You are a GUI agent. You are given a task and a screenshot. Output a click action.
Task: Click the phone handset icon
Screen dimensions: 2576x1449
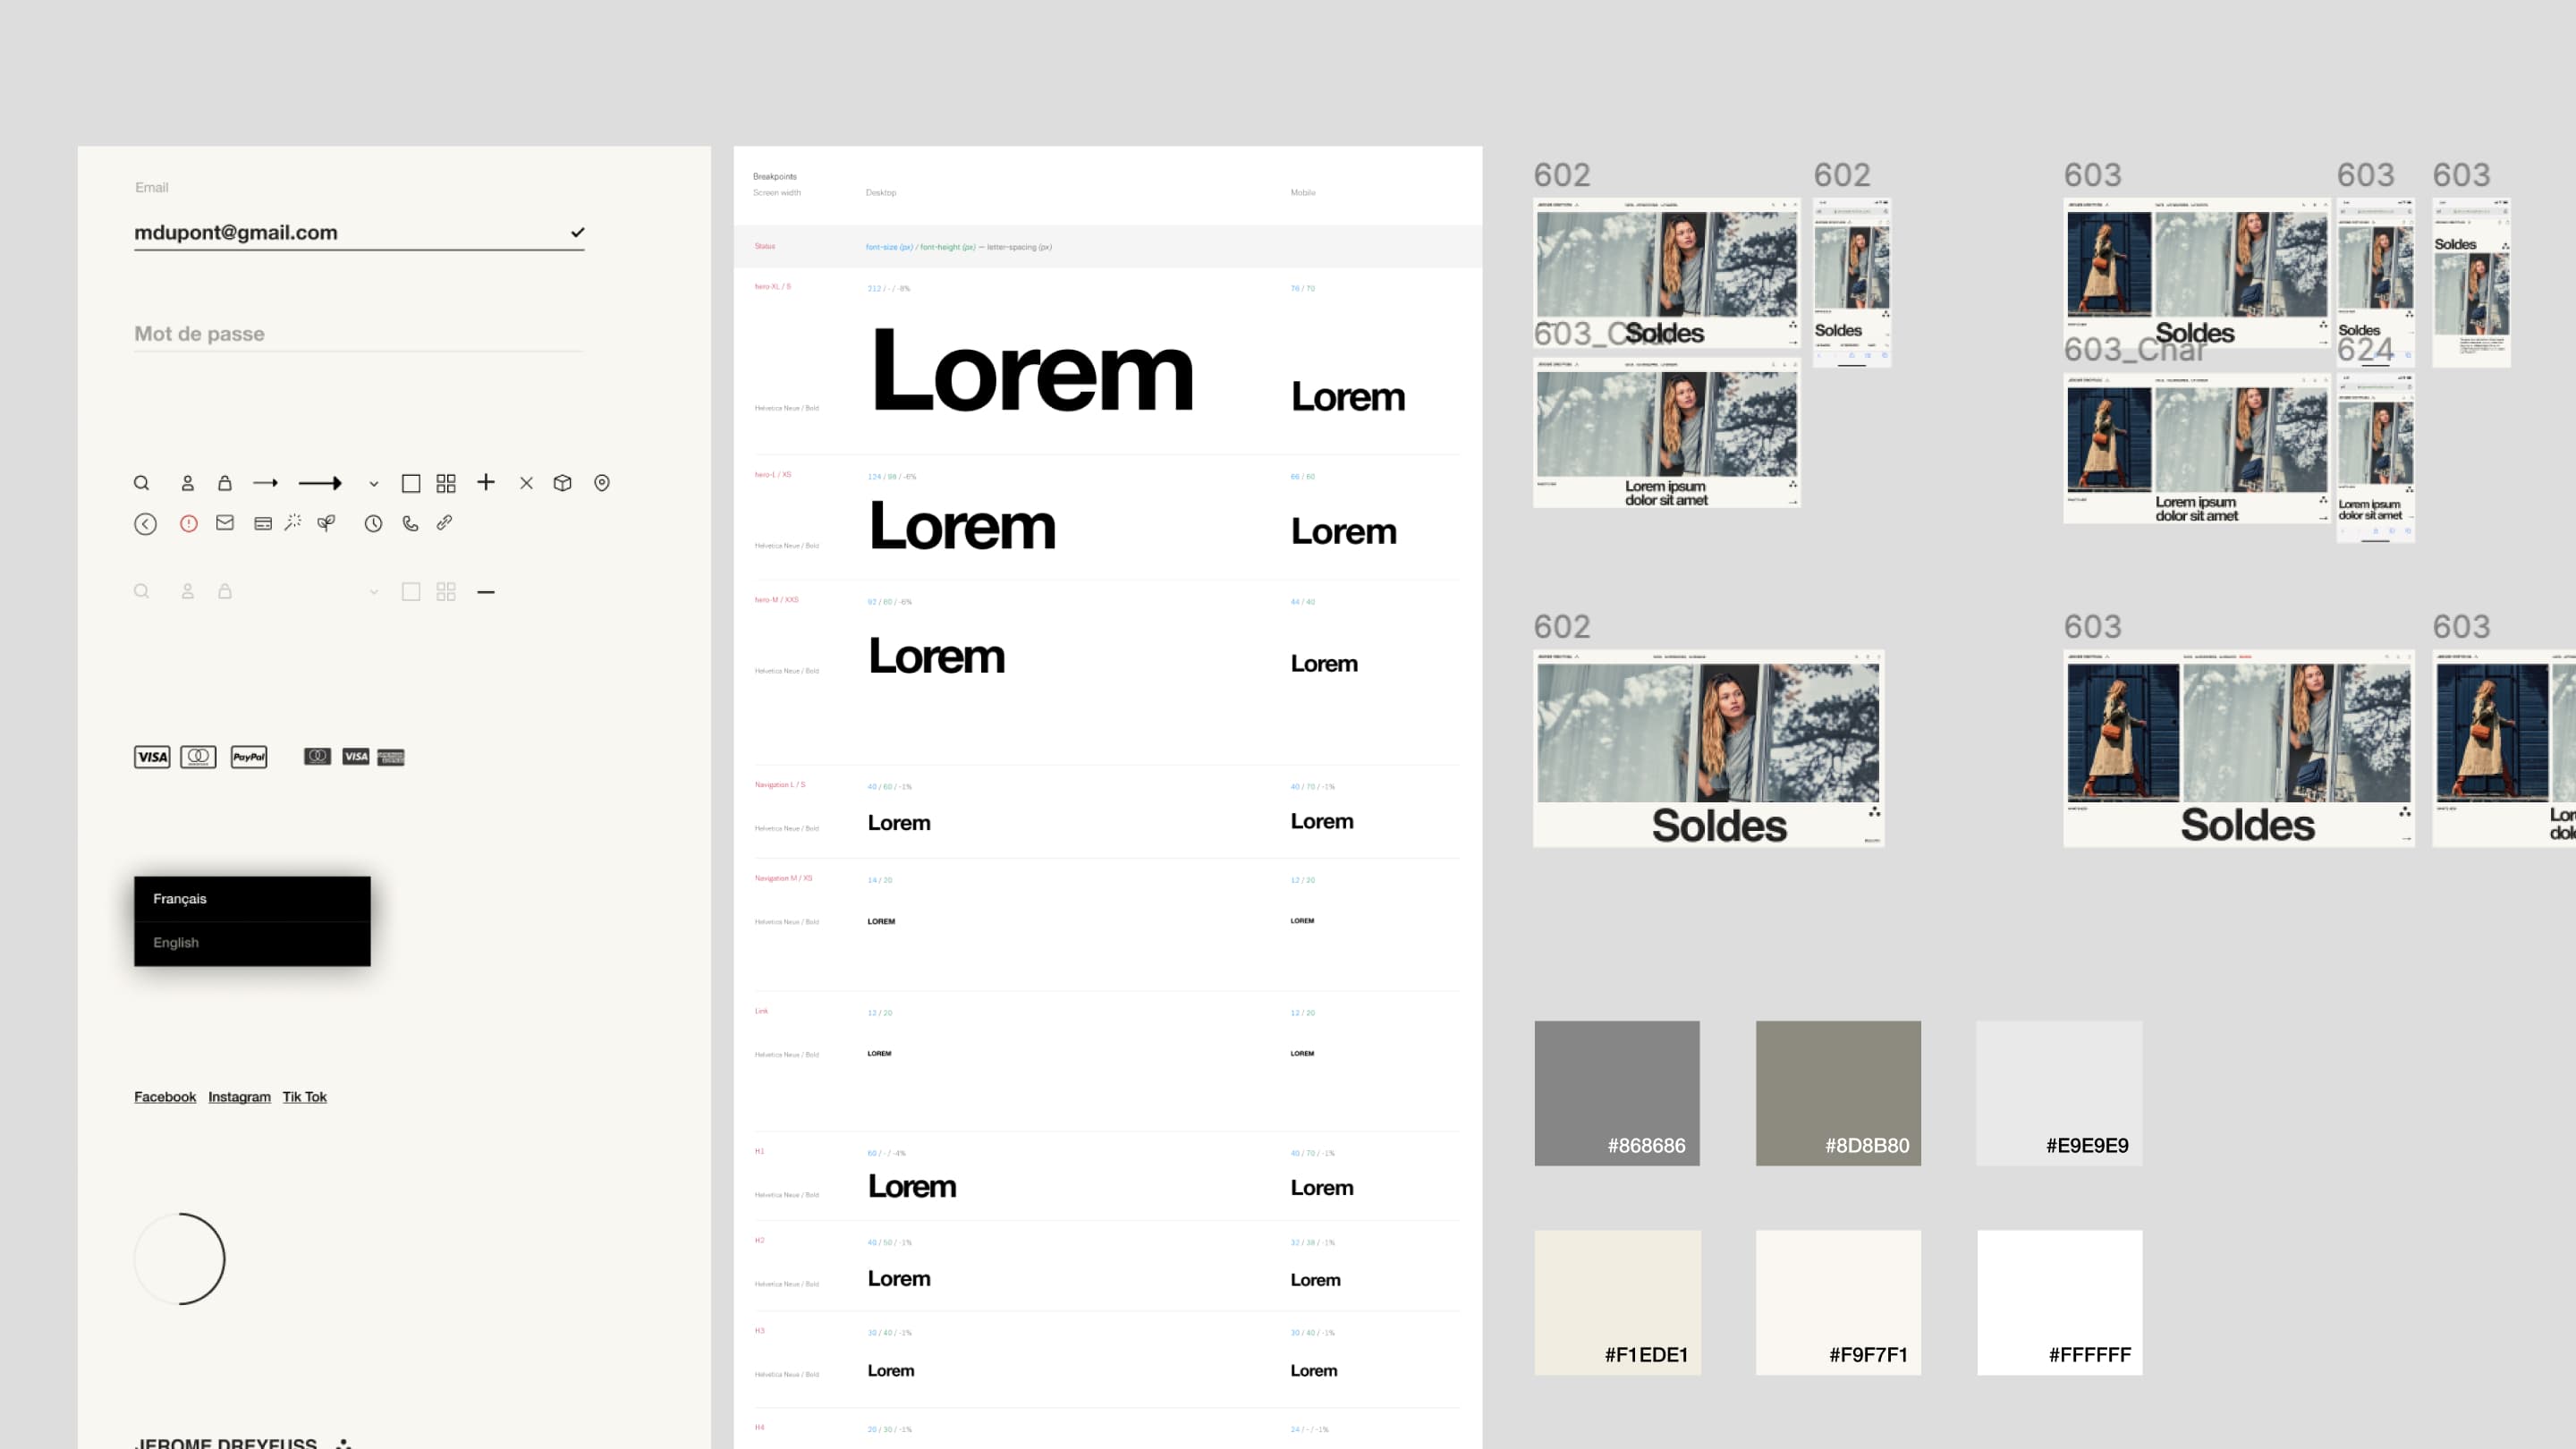410,523
